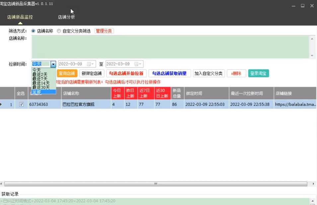The width and height of the screenshot is (317, 205).
Task: Click the x删除 delete button
Action: pos(236,74)
